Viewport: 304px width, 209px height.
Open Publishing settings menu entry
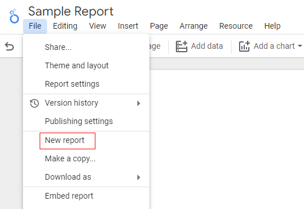(86, 121)
